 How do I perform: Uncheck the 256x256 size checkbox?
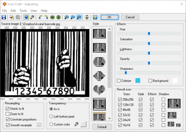[120, 99]
